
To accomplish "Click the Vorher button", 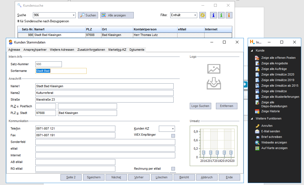I will coord(139,177).
